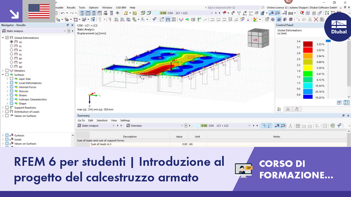Viewport: 351px width, 197px height.
Task: Click Control Panel options icon above tabs
Action: pyautogui.click(x=339, y=103)
